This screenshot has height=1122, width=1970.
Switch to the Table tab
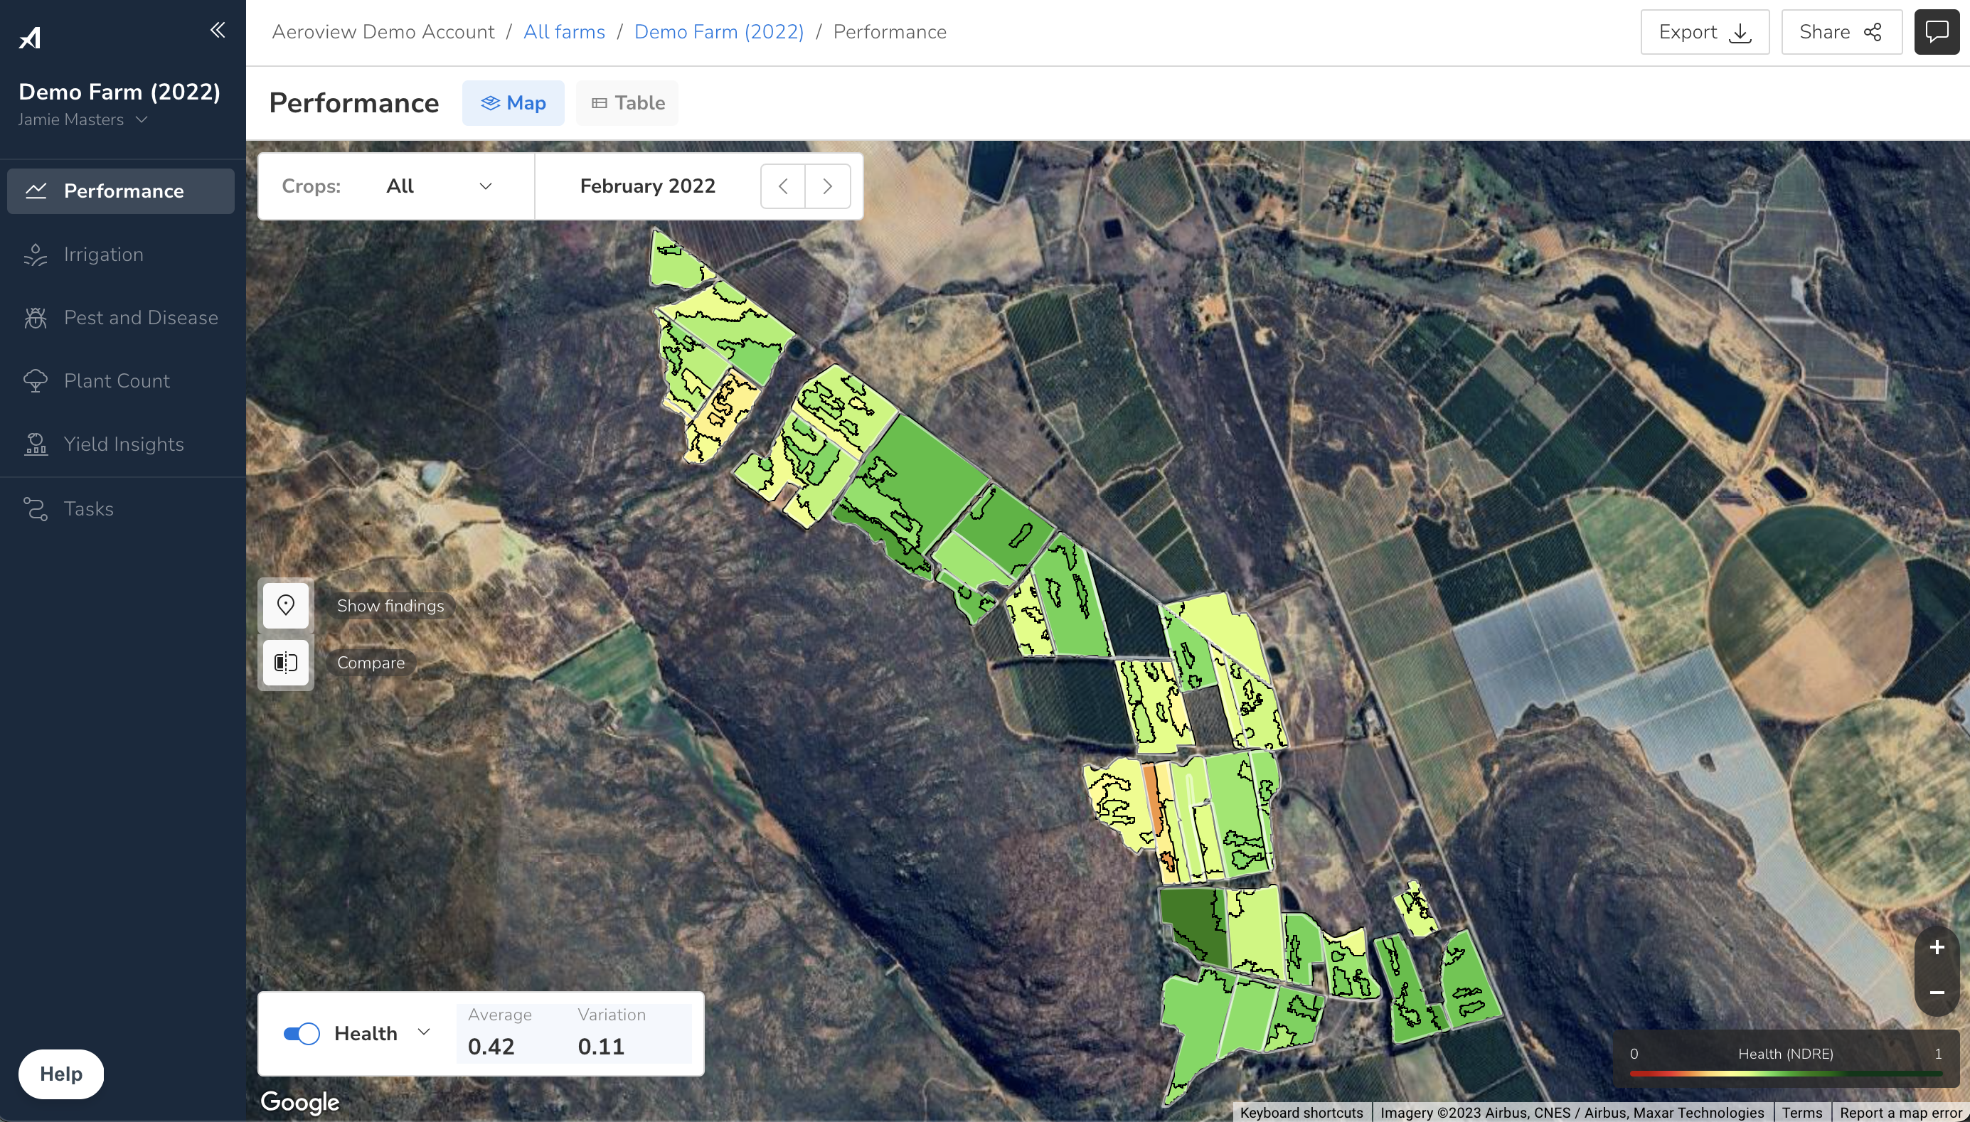coord(627,102)
